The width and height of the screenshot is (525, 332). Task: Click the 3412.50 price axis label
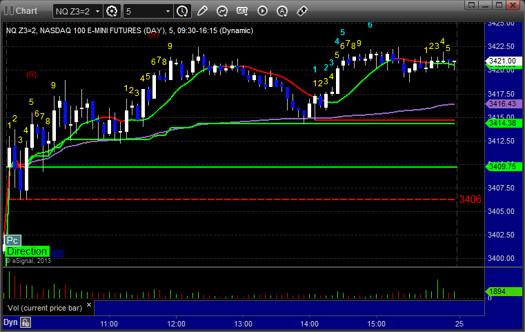pos(501,141)
